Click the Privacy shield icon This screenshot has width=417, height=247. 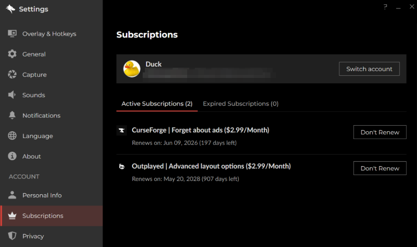click(x=12, y=236)
